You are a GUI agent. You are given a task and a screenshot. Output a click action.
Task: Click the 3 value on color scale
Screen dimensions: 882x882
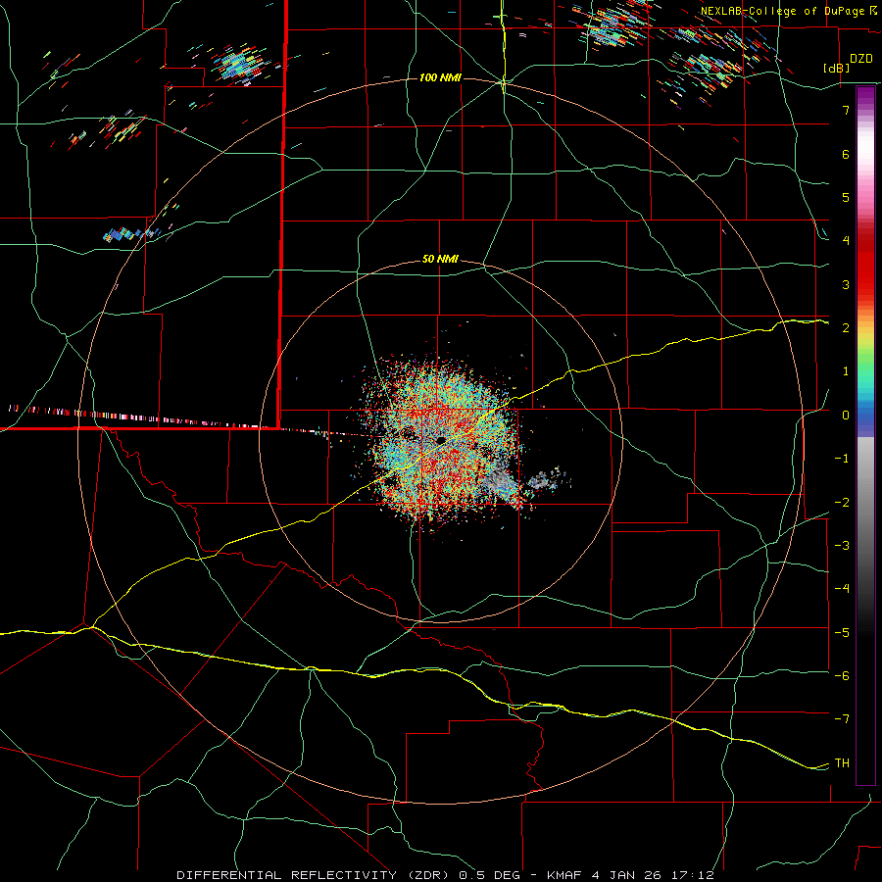coord(846,284)
